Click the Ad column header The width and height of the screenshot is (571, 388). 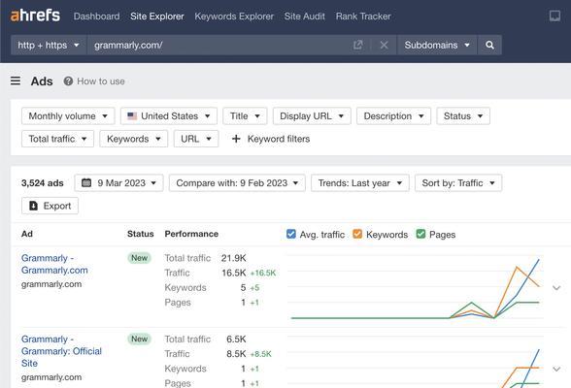[x=27, y=234]
